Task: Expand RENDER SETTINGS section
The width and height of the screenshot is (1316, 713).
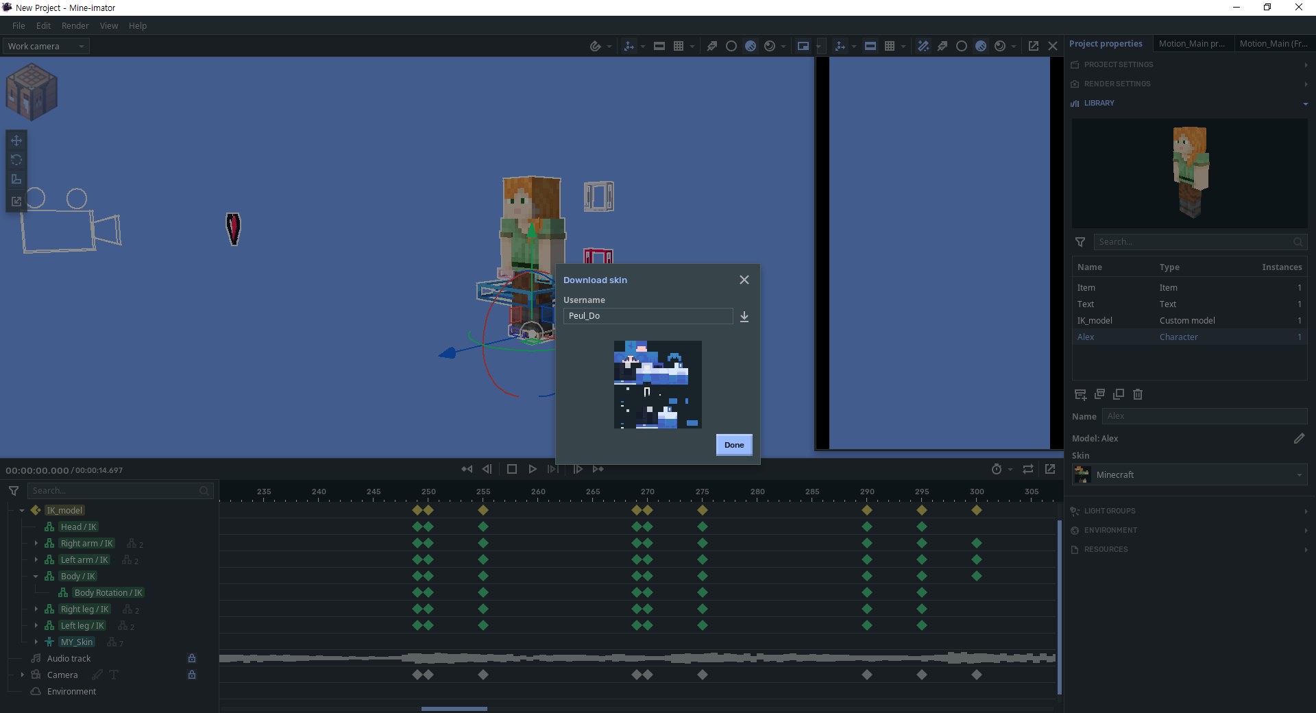Action: coord(1190,84)
